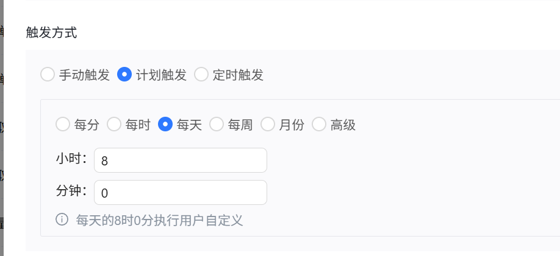Pick the 每时 hourly radio button
The image size is (560, 256).
[114, 125]
